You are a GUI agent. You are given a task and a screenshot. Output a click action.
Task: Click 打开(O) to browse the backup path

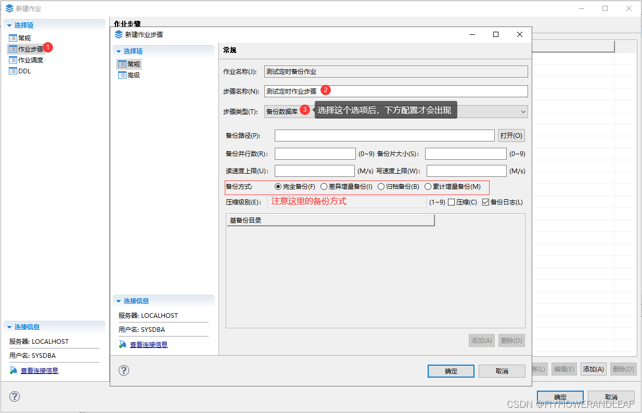(511, 135)
